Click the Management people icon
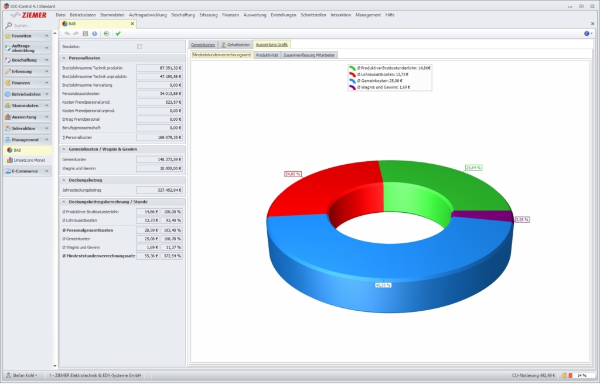Viewport: 600px width, 384px height. tap(8, 140)
